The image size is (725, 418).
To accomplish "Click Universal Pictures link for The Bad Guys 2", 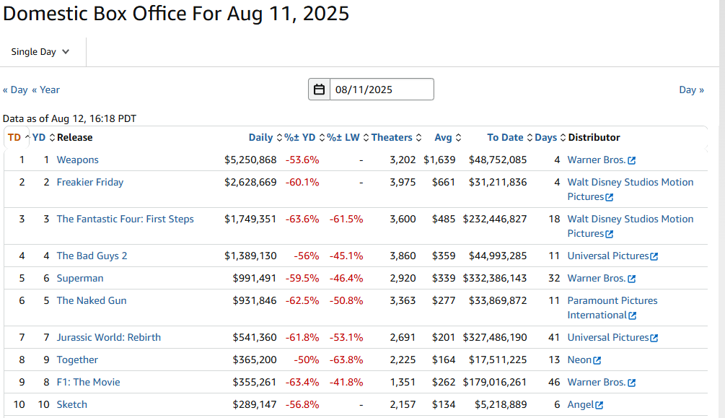I will coord(608,256).
